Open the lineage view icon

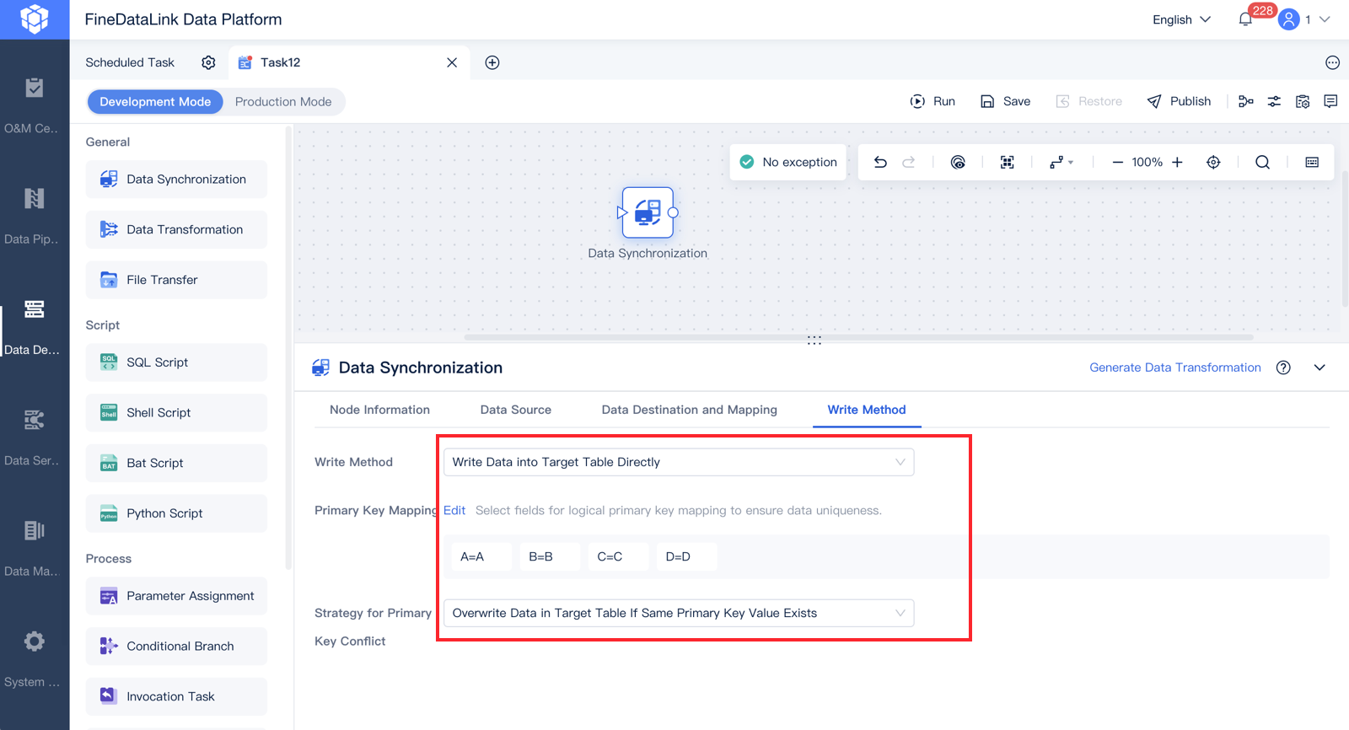[1245, 101]
